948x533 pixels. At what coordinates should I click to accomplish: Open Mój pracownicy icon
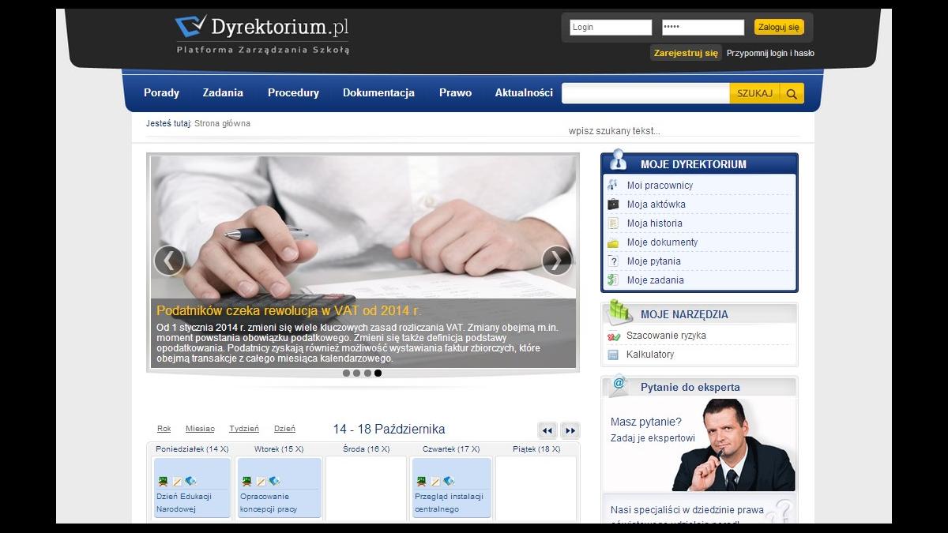613,185
